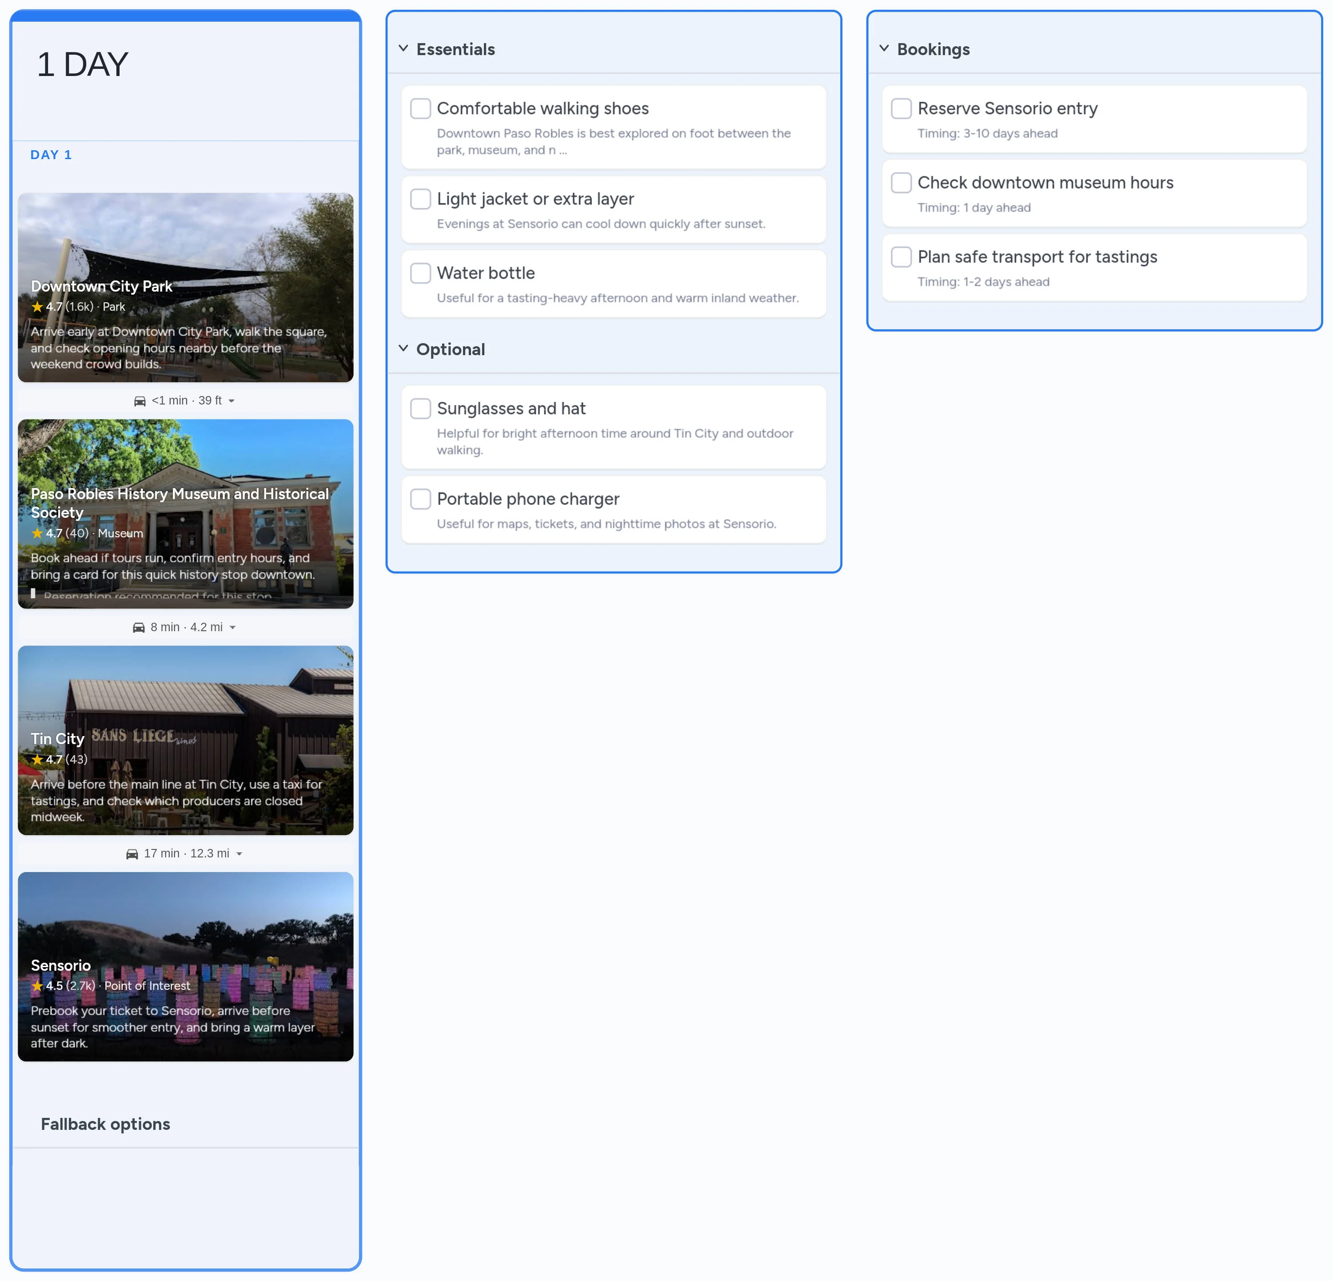Open travel mode dropdown for 4.2 mi leg
Image resolution: width=1333 pixels, height=1281 pixels.
tap(232, 627)
